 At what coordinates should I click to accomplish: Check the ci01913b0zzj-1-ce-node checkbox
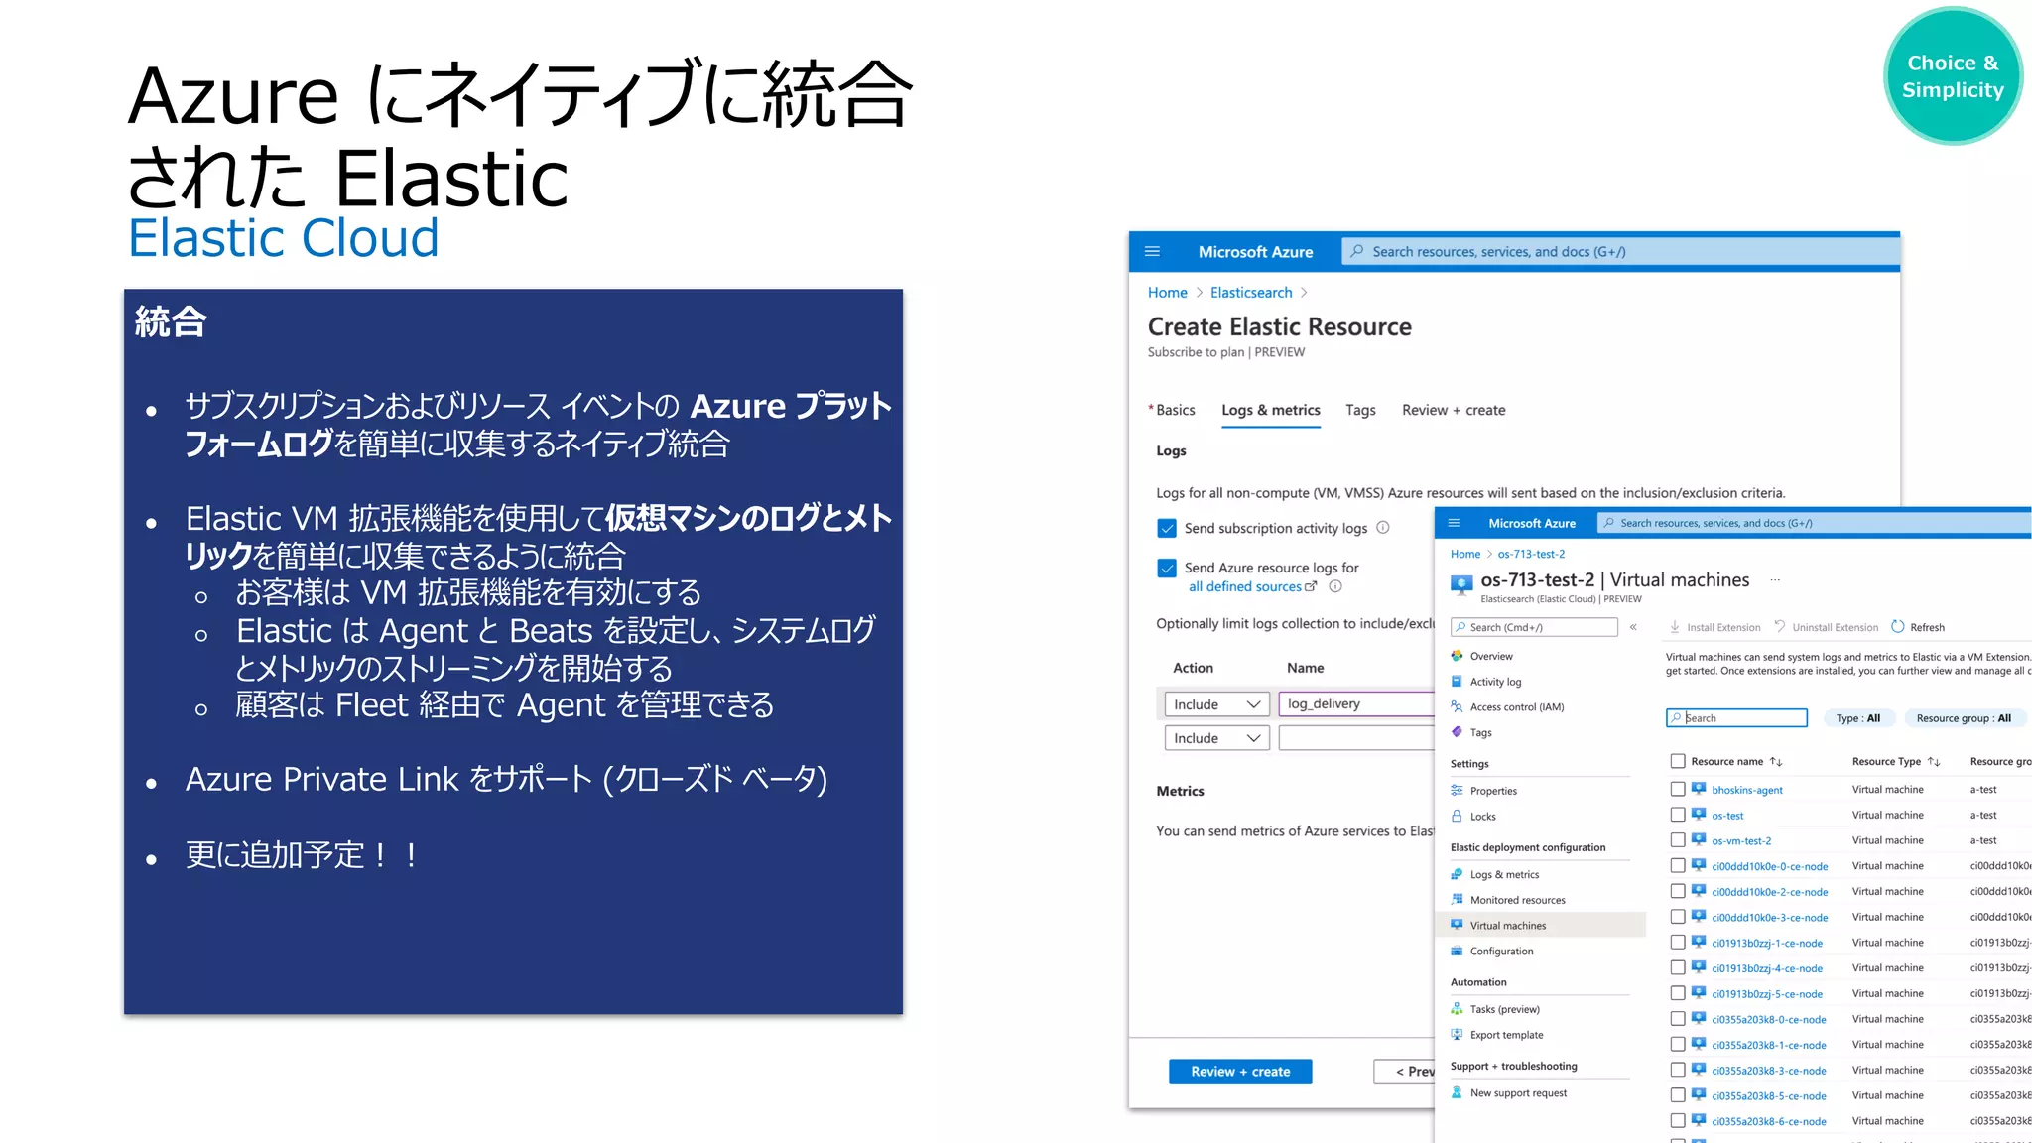(1678, 943)
